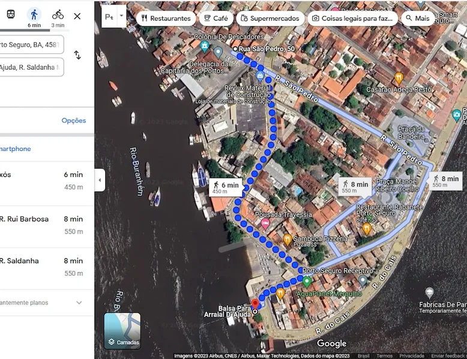The height and width of the screenshot is (359, 467).
Task: Select the walking travel mode
Action: click(x=34, y=15)
